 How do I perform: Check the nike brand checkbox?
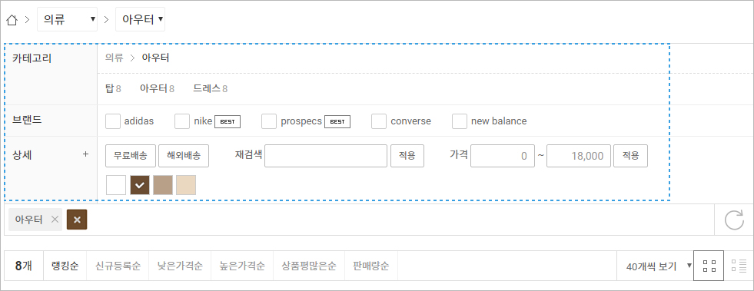click(182, 121)
